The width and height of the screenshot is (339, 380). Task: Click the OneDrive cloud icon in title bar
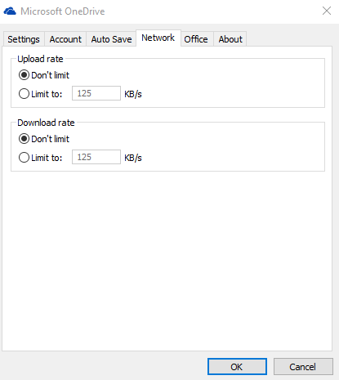tap(10, 11)
